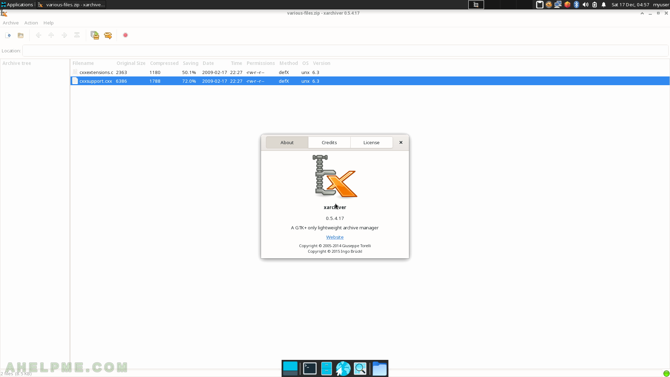Open the notifications bell icon

point(604,5)
